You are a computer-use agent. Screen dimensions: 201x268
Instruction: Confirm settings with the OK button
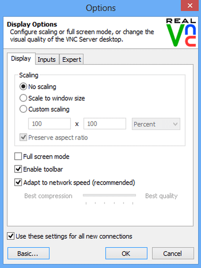point(126,253)
